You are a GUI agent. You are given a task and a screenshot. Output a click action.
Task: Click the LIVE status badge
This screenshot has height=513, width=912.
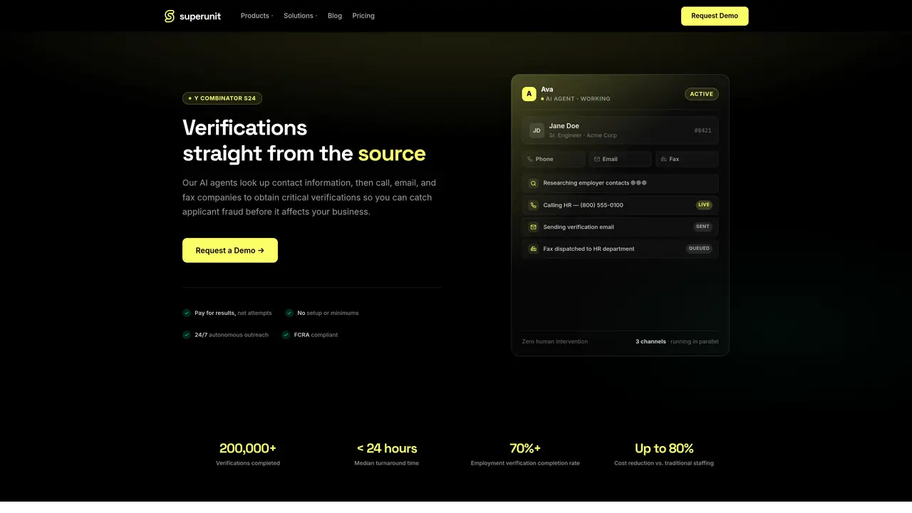coord(704,205)
